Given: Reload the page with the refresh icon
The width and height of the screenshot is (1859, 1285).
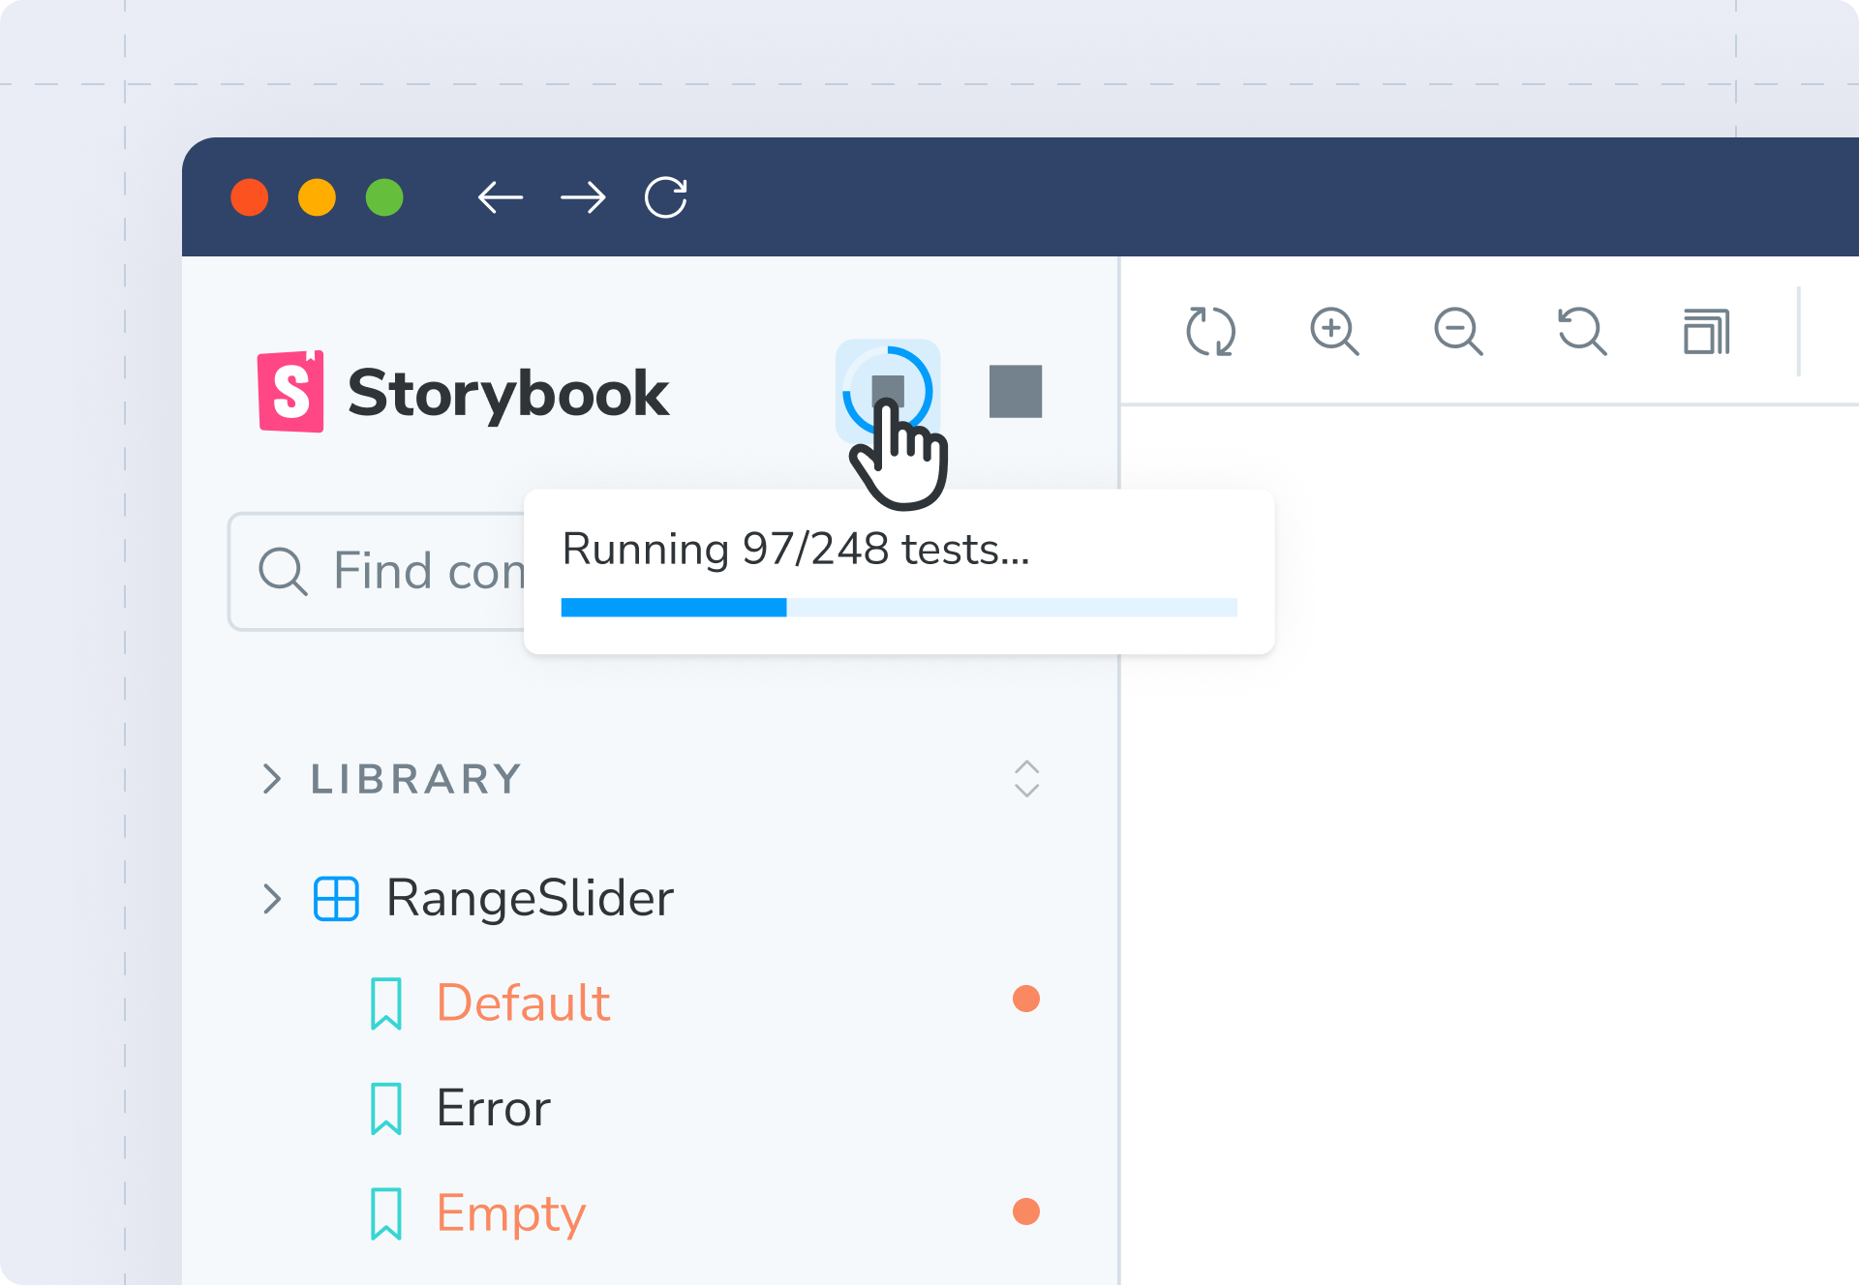Looking at the screenshot, I should tap(666, 197).
